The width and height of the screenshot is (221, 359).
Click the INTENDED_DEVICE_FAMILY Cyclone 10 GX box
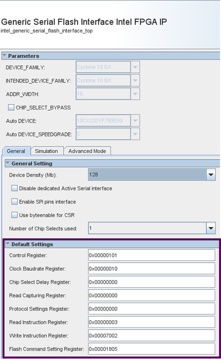click(x=104, y=80)
